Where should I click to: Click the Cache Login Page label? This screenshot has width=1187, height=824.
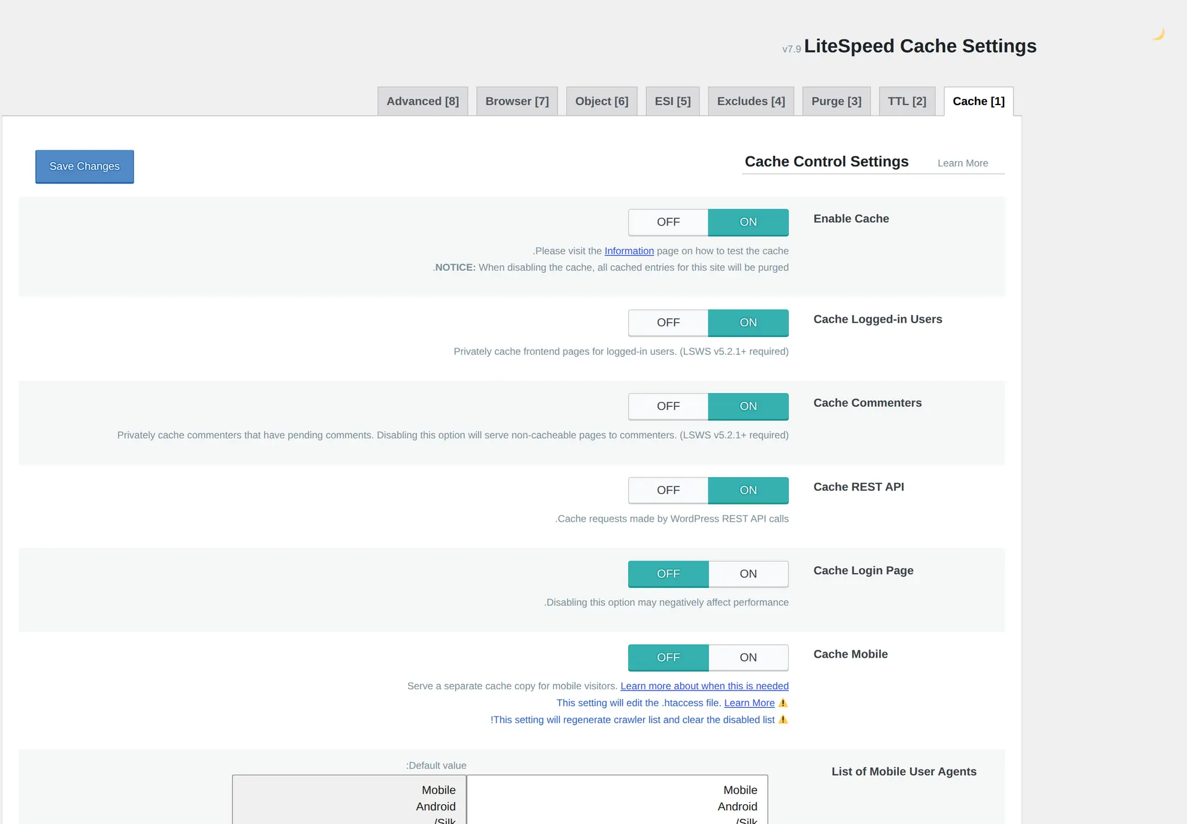(x=863, y=571)
